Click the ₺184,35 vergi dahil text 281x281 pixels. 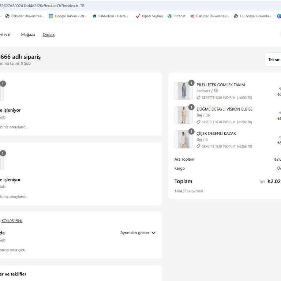[x=188, y=191]
